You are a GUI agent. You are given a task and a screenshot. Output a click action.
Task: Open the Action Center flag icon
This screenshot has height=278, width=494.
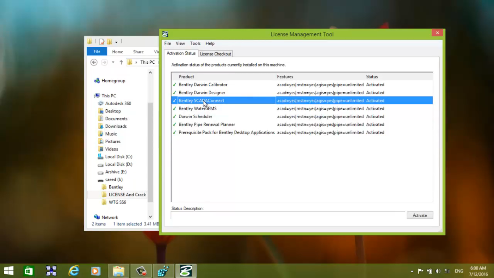click(x=421, y=271)
